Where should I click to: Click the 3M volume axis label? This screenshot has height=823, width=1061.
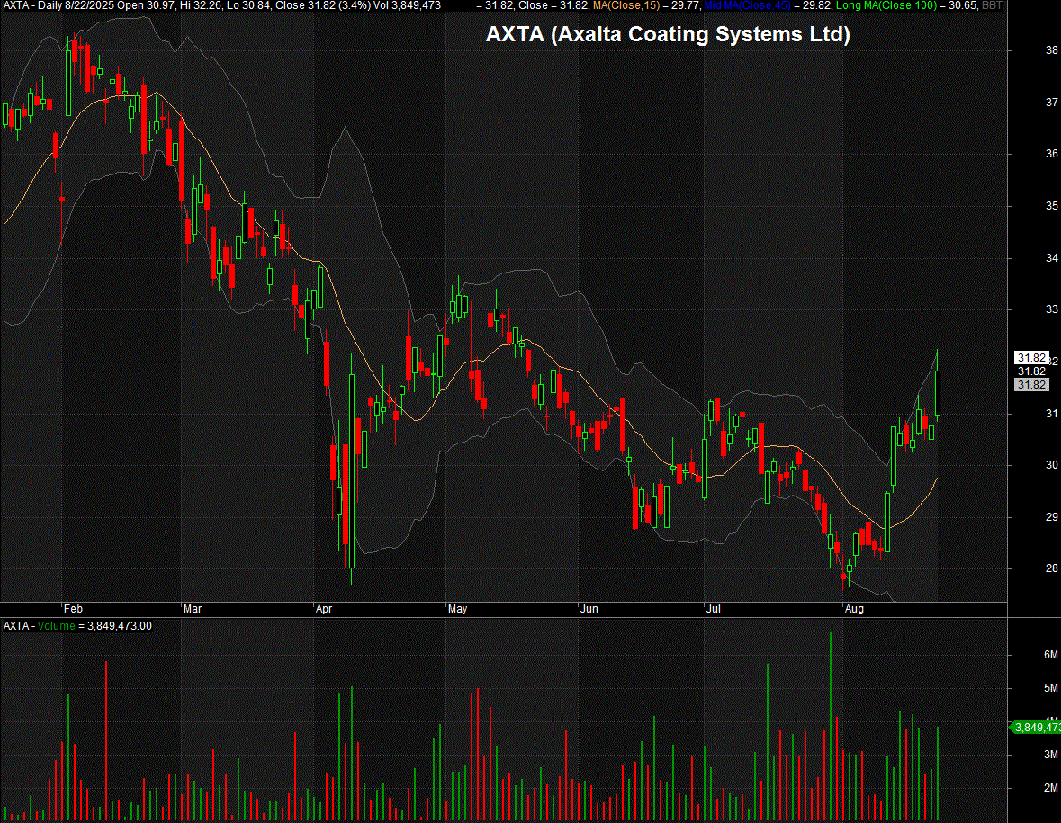[1051, 754]
